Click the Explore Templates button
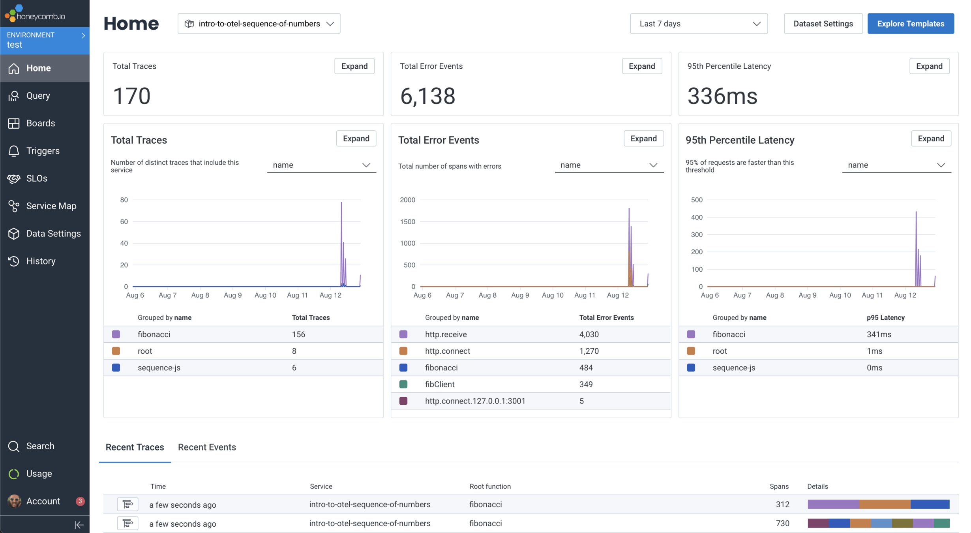The height and width of the screenshot is (533, 971). 910,24
